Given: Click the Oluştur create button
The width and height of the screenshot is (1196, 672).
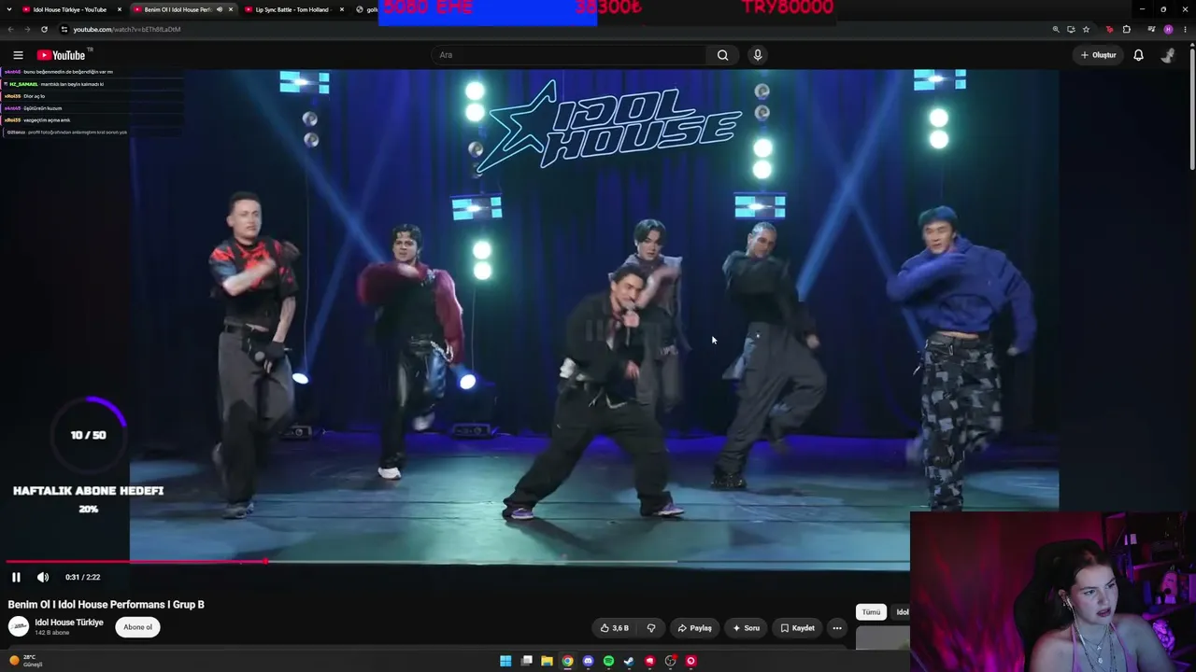Looking at the screenshot, I should click(x=1098, y=55).
